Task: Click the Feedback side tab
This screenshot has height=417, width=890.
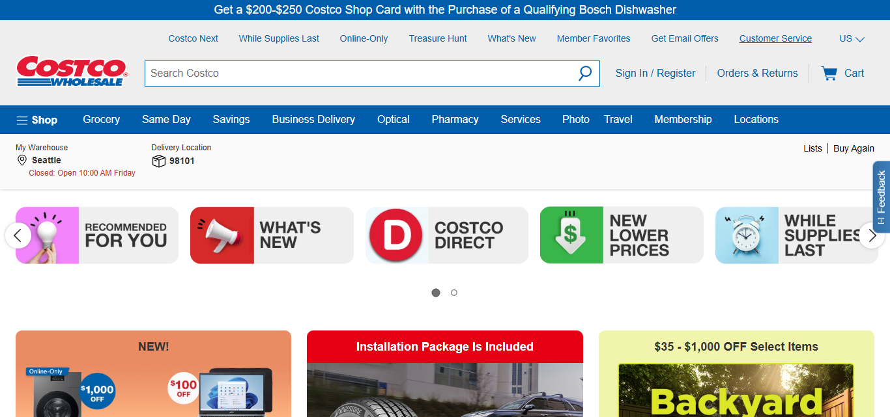Action: point(882,197)
